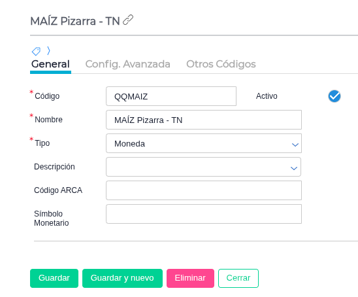The image size is (358, 297).
Task: Click the Descripción field
Action: (203, 167)
